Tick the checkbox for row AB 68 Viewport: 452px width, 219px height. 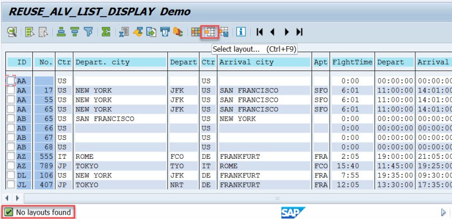coord(11,147)
